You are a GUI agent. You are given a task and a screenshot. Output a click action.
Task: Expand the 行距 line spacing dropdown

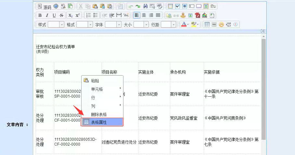173,25
